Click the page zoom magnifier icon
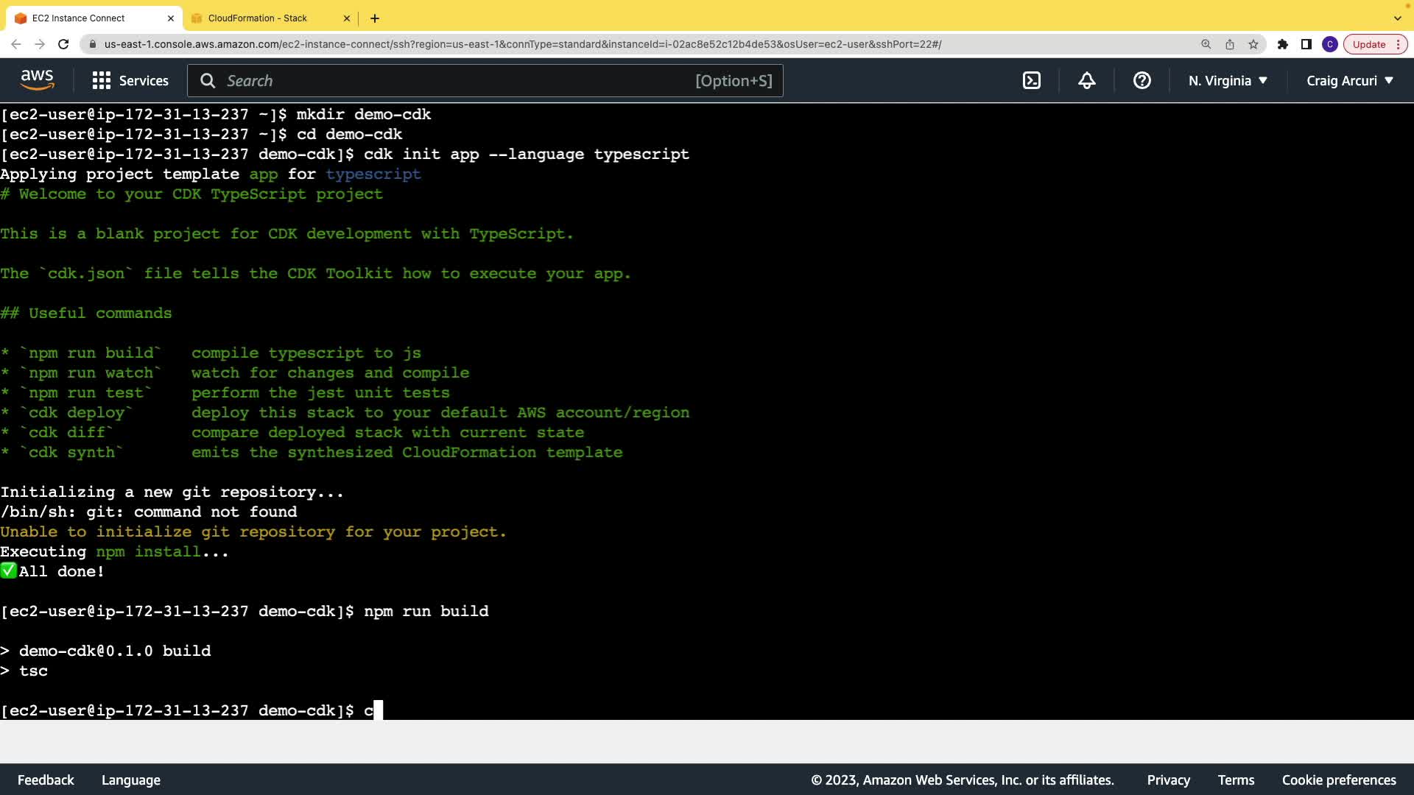 click(x=1206, y=44)
